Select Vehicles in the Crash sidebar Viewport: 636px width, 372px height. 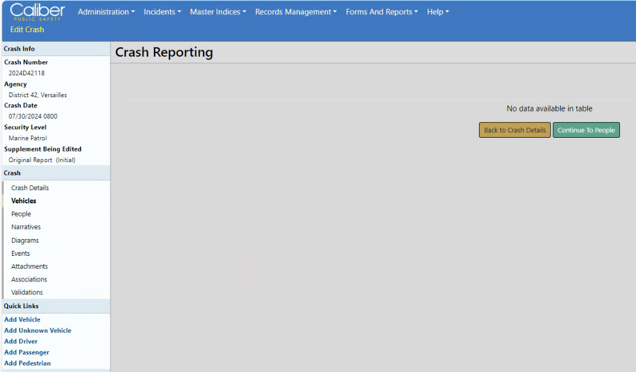pos(24,201)
